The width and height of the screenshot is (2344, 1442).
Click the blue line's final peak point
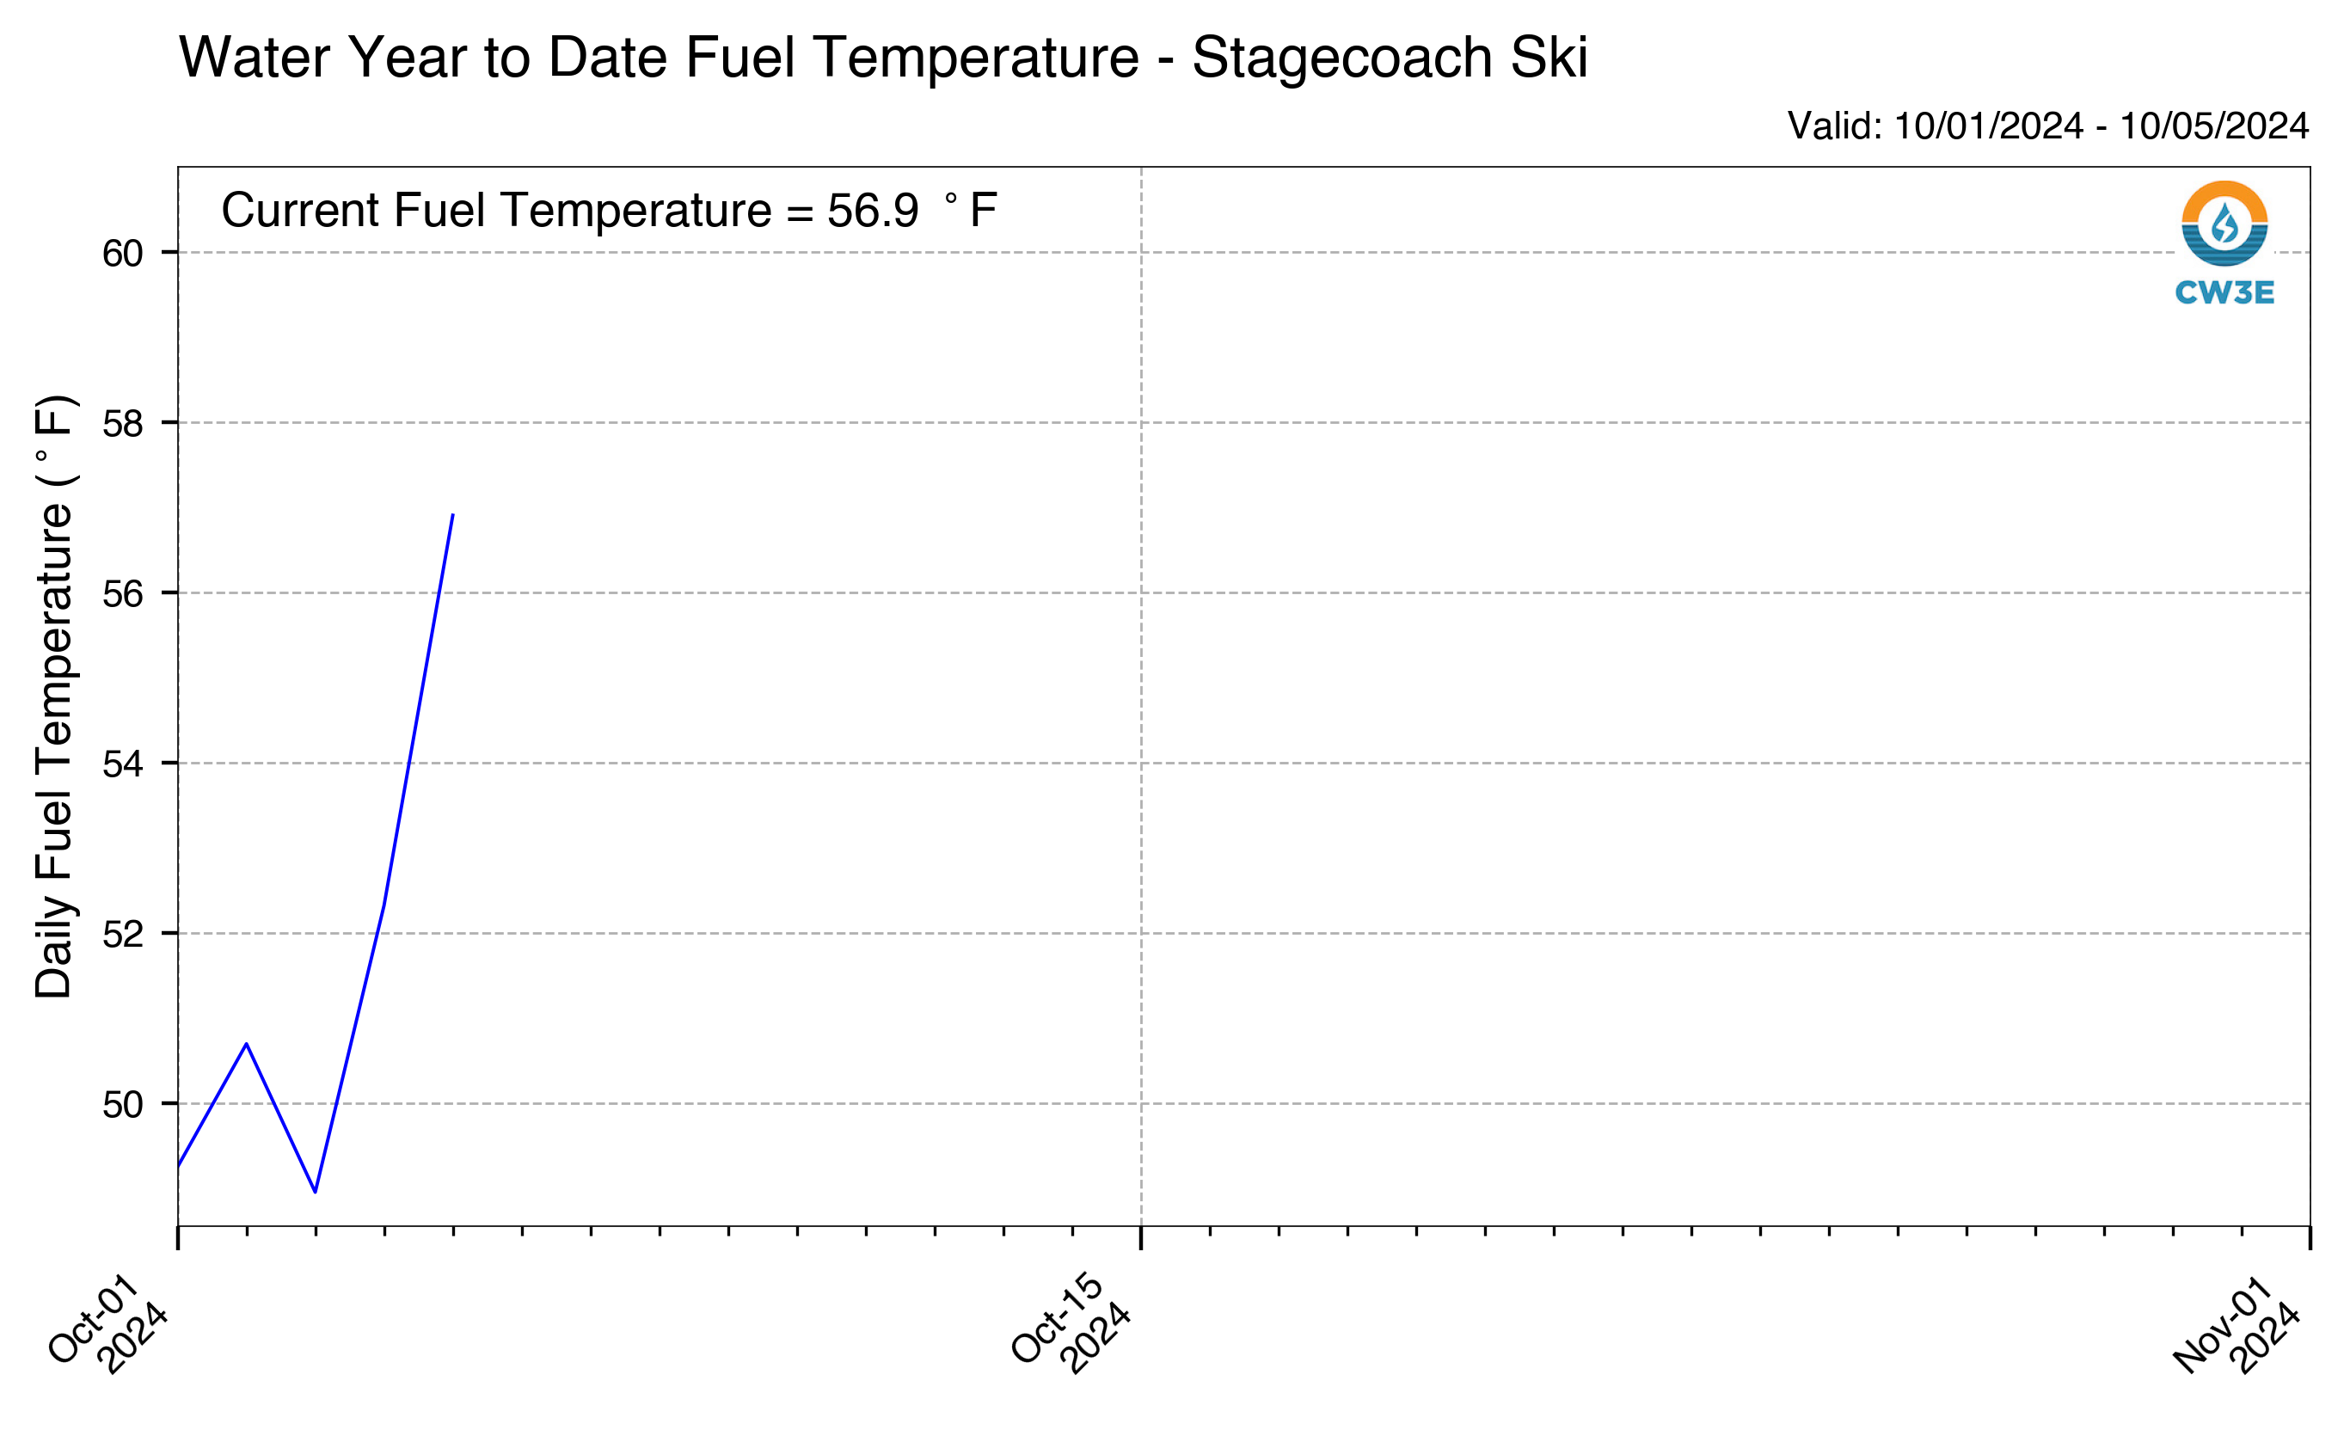(453, 515)
